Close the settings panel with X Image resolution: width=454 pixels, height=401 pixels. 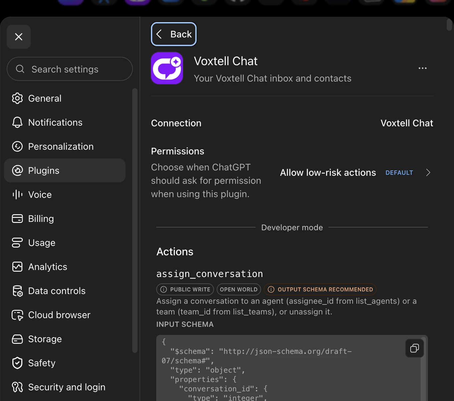19,37
